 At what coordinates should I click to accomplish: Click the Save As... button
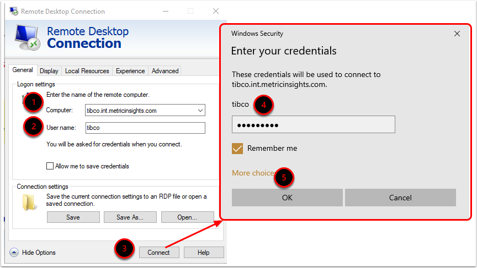click(x=130, y=217)
